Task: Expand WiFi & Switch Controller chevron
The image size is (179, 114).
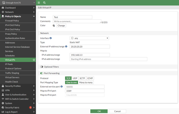Action: [34, 99]
